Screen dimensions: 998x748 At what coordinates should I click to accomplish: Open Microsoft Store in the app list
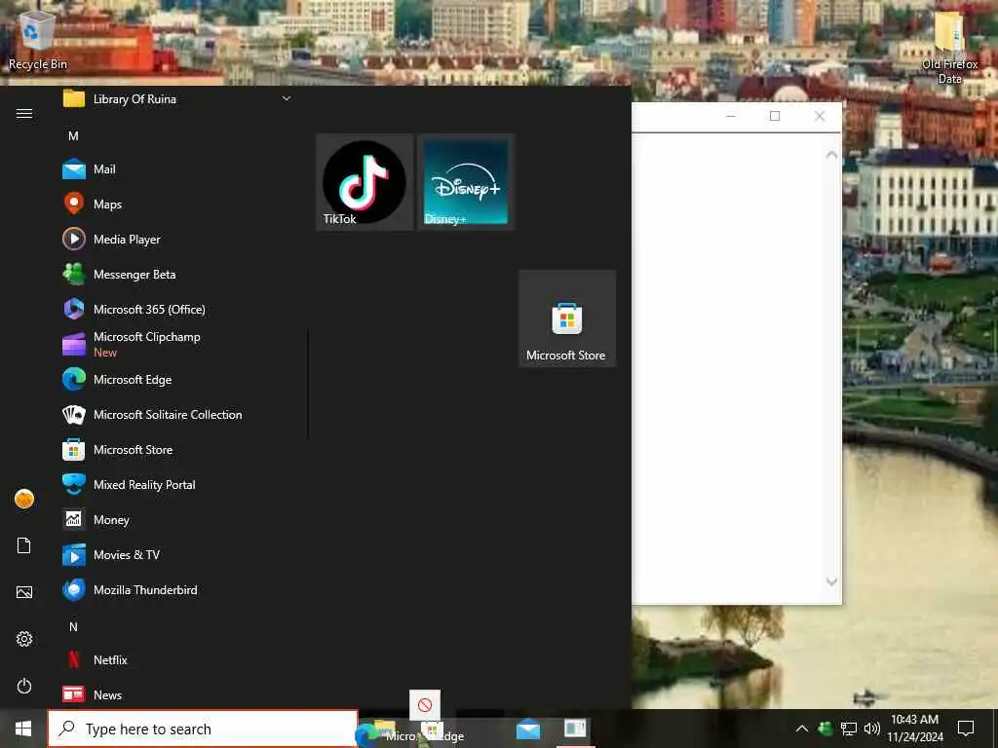177,450
